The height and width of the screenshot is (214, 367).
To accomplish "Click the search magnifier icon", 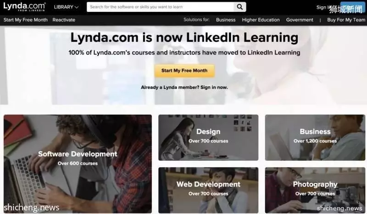I will [x=239, y=7].
